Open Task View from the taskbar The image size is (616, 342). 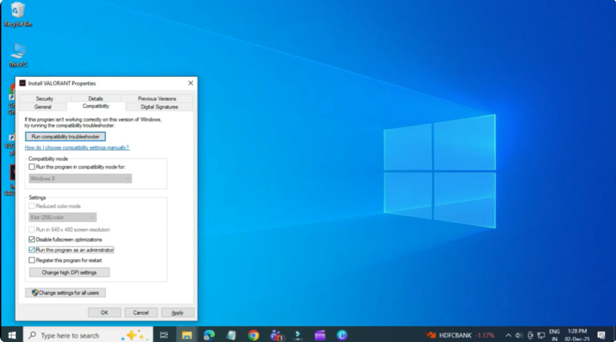[x=164, y=335]
